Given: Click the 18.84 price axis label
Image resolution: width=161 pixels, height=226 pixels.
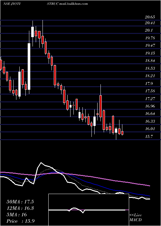Looking at the screenshot, I should click(x=150, y=61).
